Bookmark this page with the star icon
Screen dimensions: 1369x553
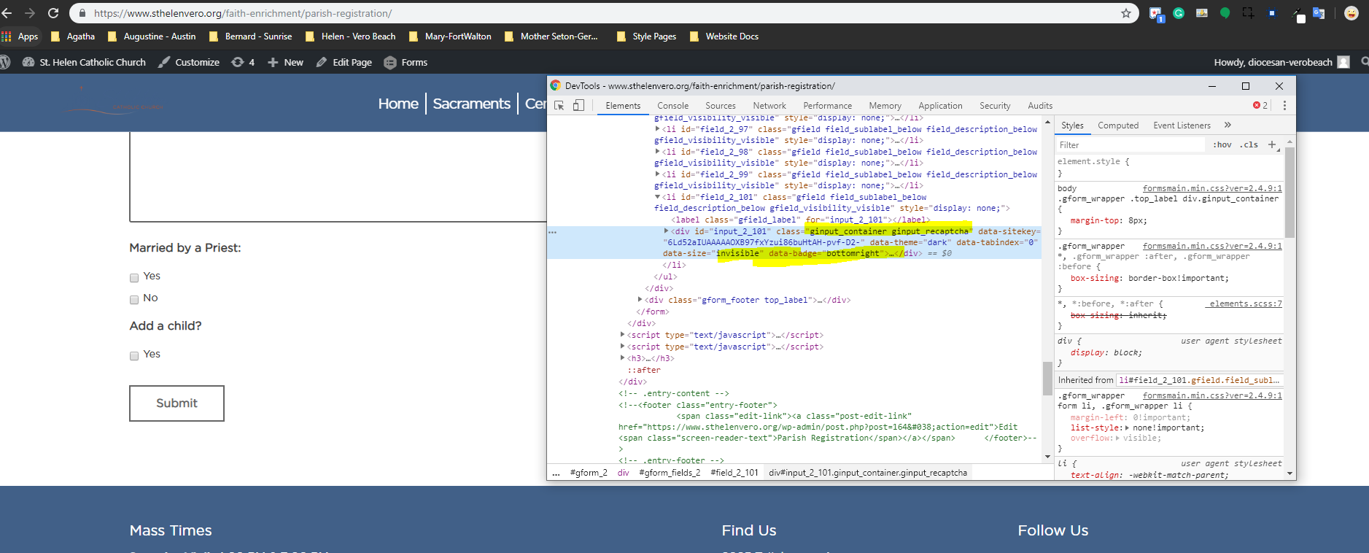pyautogui.click(x=1126, y=13)
